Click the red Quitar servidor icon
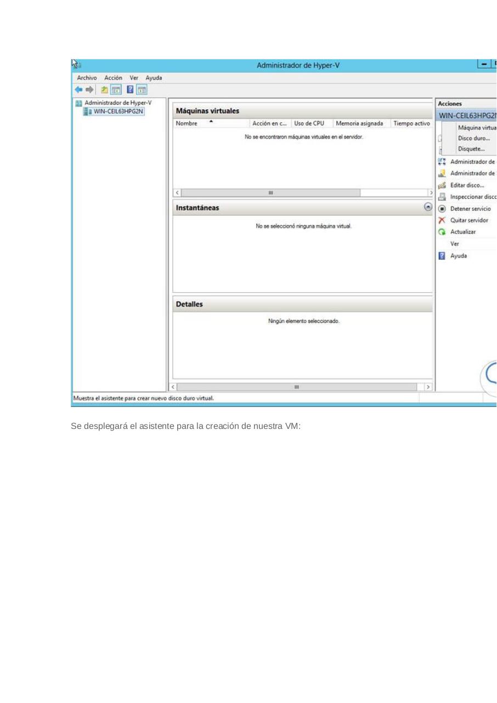497x703 pixels. point(442,220)
